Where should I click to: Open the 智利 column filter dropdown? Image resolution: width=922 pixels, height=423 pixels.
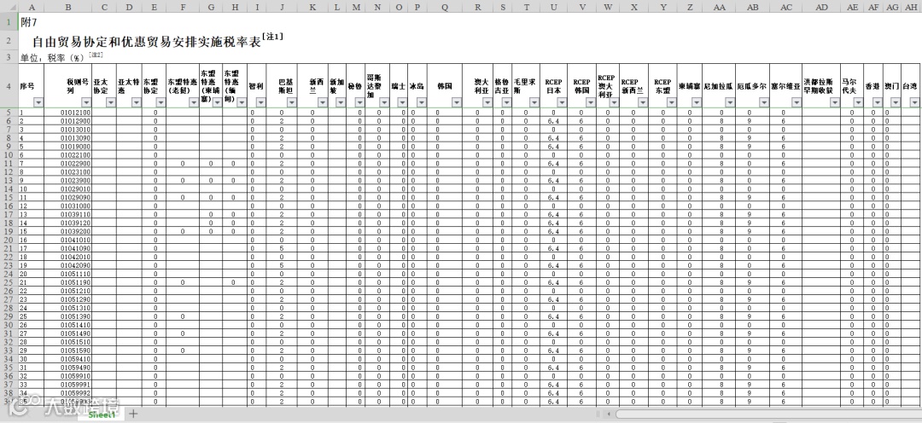tap(260, 102)
